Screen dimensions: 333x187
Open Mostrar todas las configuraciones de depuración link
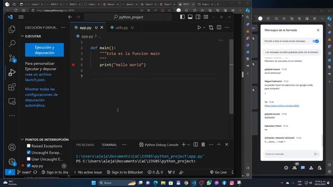pyautogui.click(x=42, y=97)
